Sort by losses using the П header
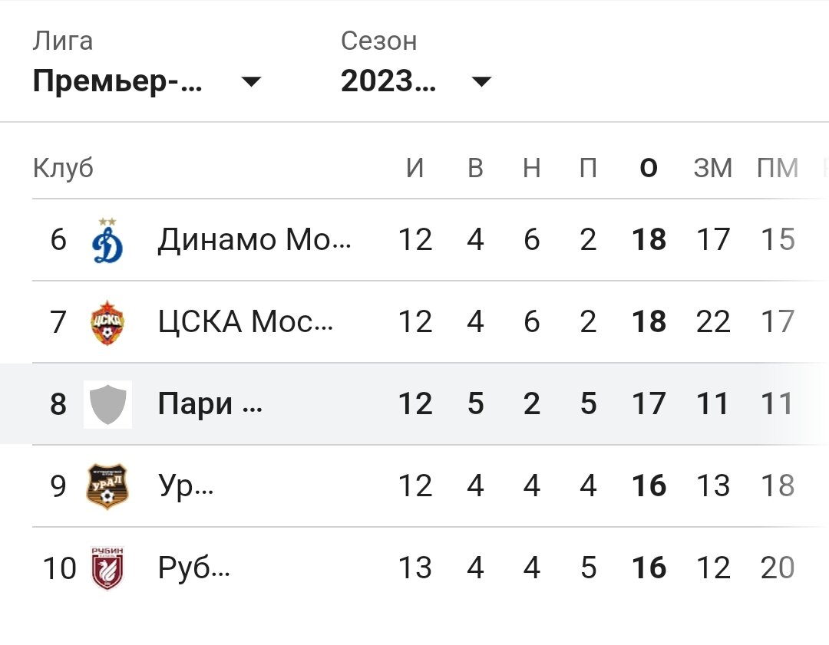829x645 pixels. click(589, 167)
